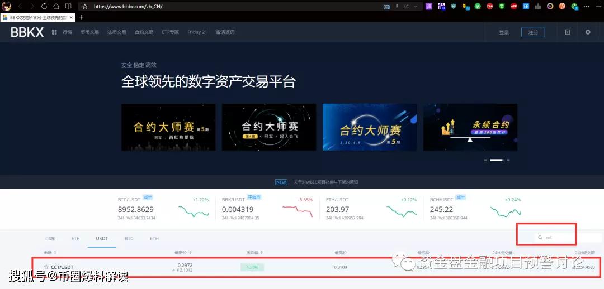The height and width of the screenshot is (289, 604).
Task: Open the 行情 market menu item
Action: click(x=68, y=32)
